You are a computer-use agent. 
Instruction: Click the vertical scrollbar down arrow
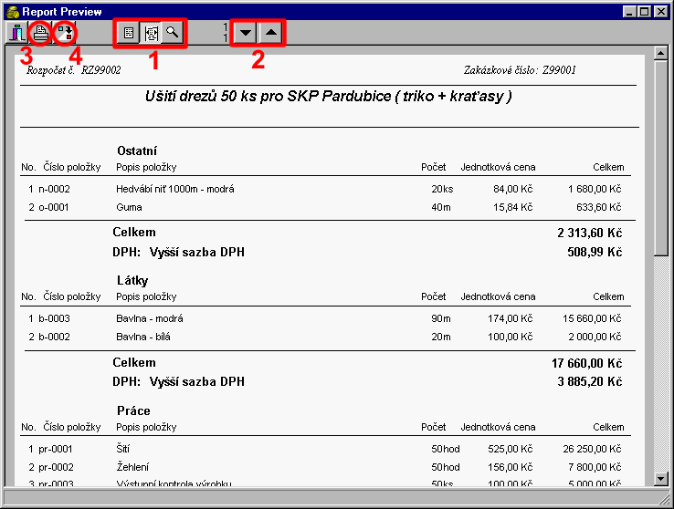pos(662,479)
